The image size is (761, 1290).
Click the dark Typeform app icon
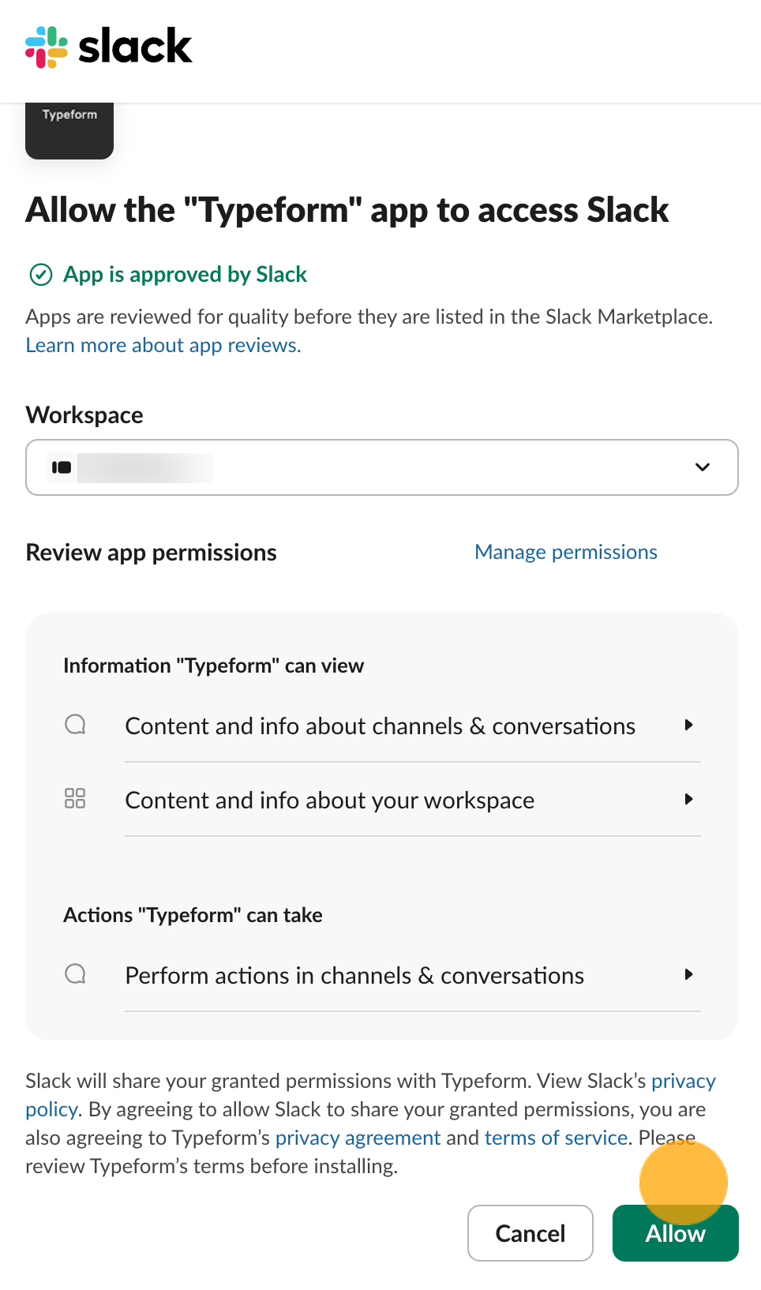coord(69,129)
